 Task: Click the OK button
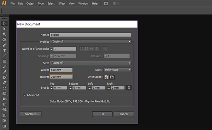pos(102,114)
